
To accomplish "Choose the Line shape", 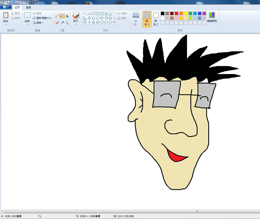I will click(85, 14).
